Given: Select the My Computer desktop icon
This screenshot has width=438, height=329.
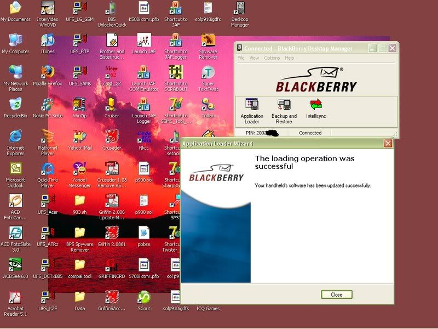Looking at the screenshot, I should pos(15,44).
